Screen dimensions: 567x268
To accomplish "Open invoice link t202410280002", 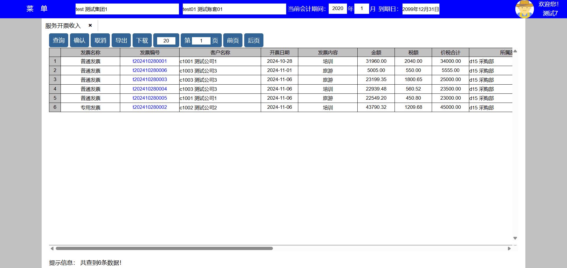I will click(149, 107).
